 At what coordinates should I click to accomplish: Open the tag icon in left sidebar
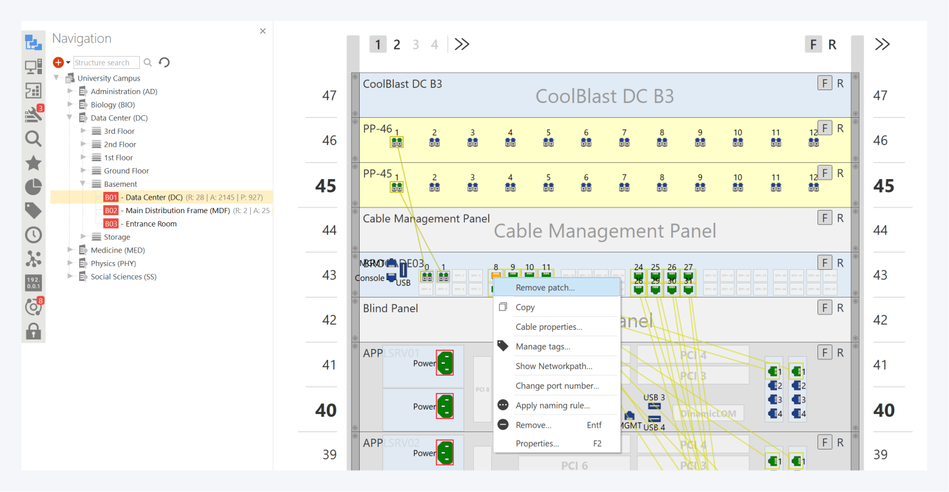34,211
